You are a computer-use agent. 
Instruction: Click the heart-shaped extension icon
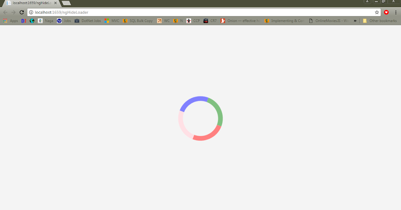[x=386, y=12]
